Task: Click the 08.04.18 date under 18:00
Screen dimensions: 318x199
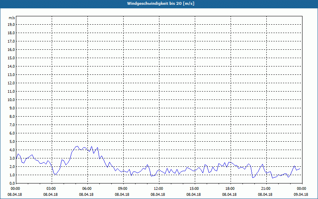Action: coord(229,195)
